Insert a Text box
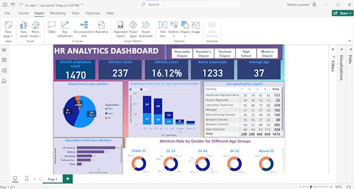Image resolution: width=354 pixels, height=189 pixels. 163,29
